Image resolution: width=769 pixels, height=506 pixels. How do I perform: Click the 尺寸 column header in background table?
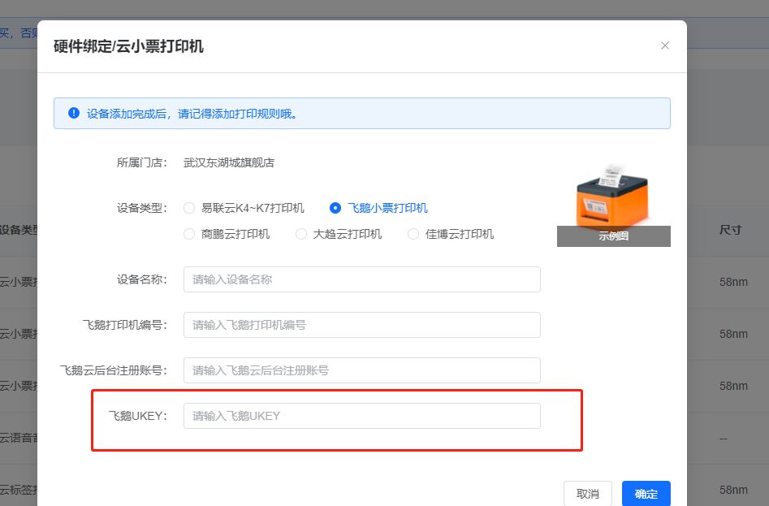[730, 230]
